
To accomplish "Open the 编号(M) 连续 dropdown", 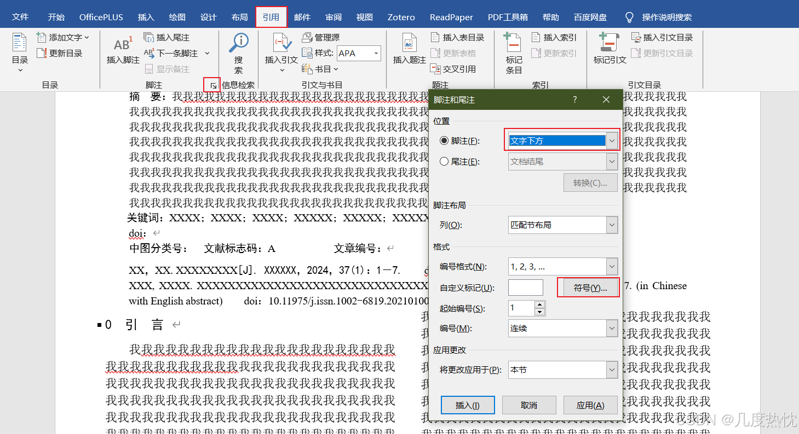I will 563,329.
